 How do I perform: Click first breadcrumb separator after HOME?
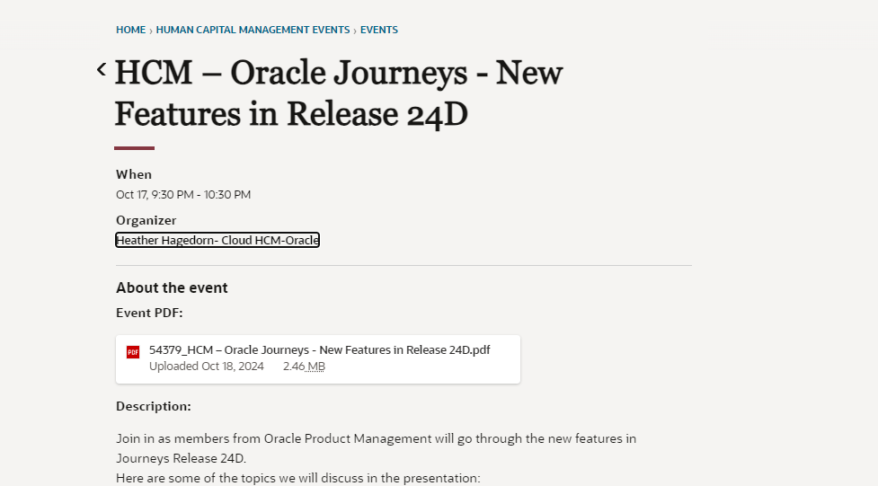(x=151, y=31)
